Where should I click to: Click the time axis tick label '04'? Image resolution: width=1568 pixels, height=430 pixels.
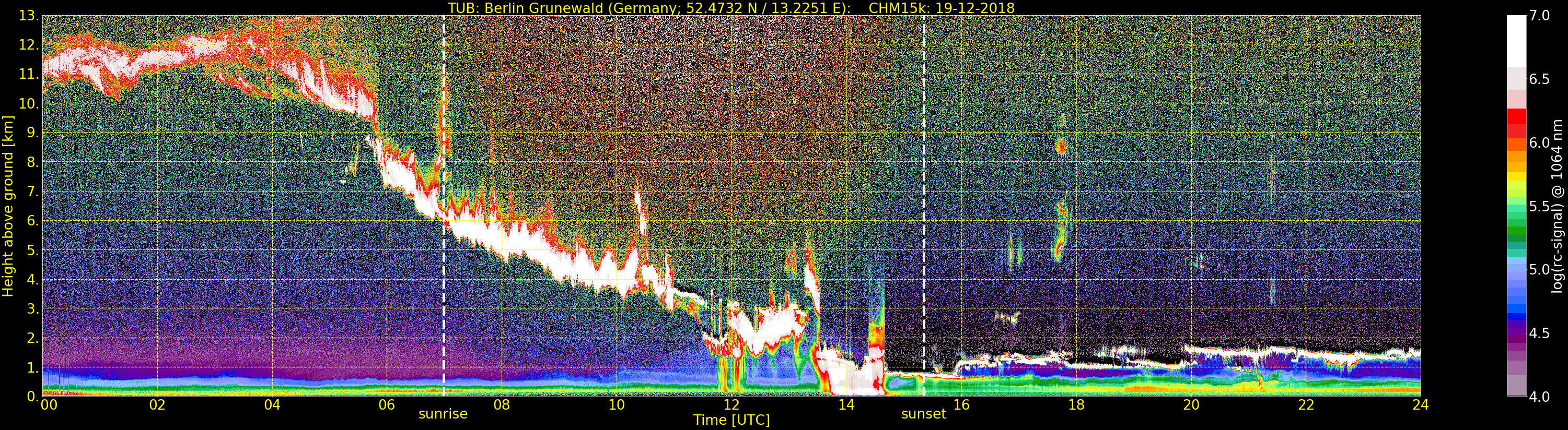point(272,405)
